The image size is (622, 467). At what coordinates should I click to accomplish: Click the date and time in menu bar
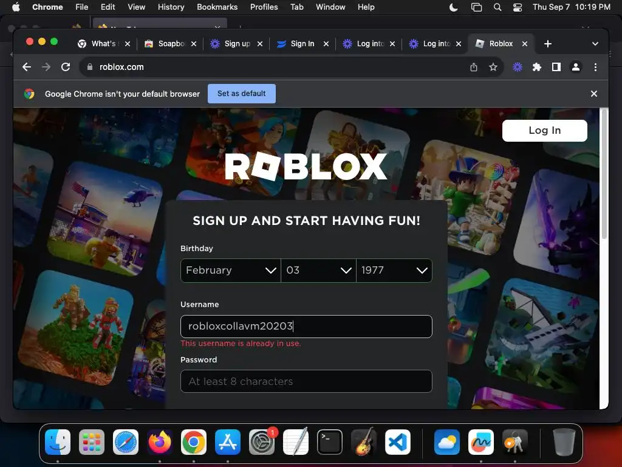click(x=571, y=7)
